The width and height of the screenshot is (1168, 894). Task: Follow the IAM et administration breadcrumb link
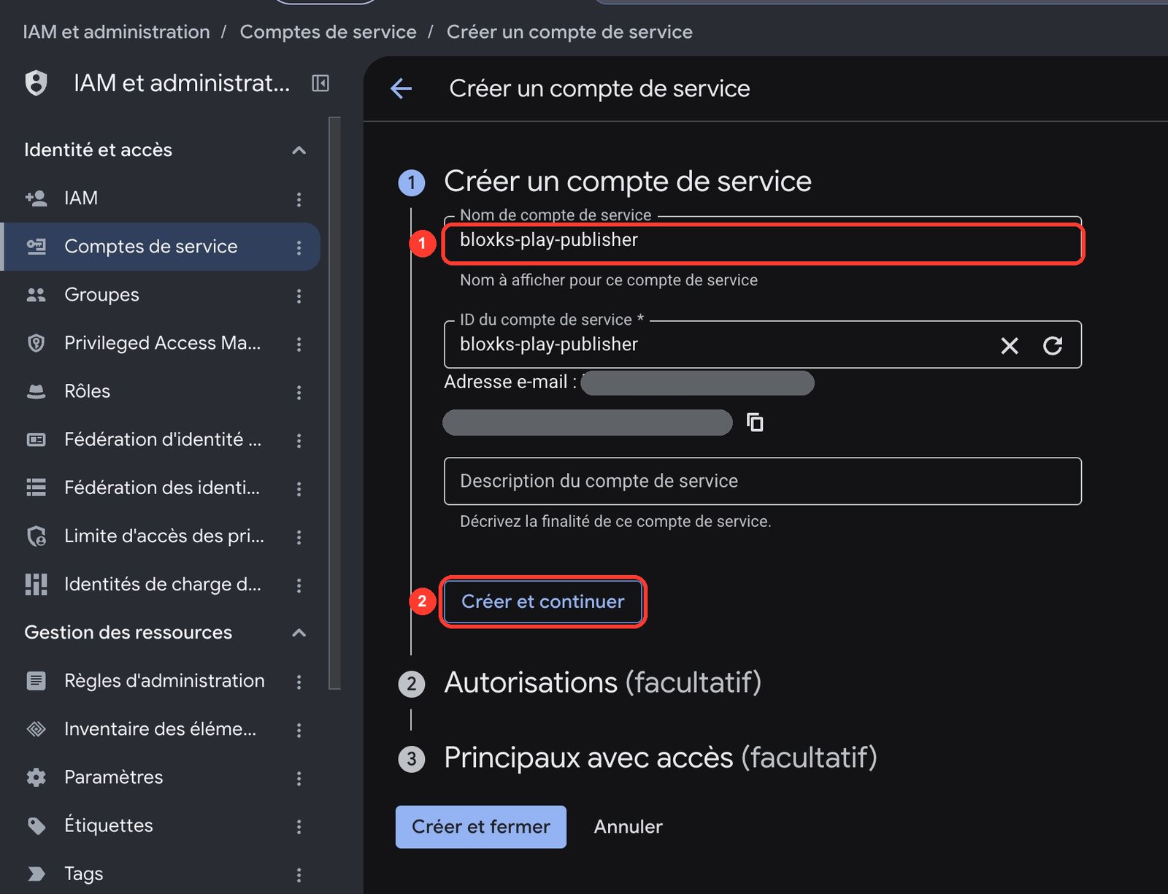point(116,32)
